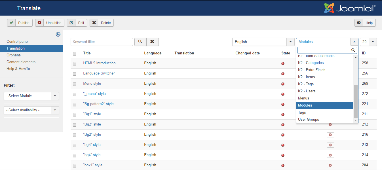Viewport: 382px width, 170px height.
Task: Choose User Groups from dropdown list
Action: (x=325, y=119)
